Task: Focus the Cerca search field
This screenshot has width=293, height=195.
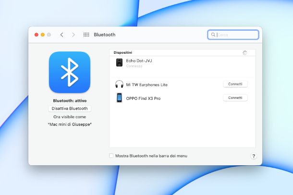Action: [233, 35]
